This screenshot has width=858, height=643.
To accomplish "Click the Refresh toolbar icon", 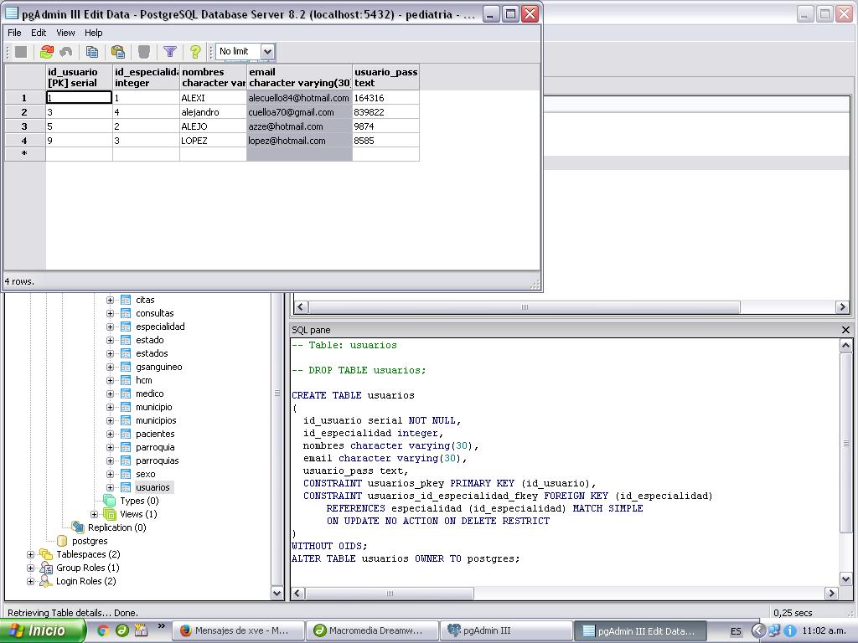I will point(47,52).
